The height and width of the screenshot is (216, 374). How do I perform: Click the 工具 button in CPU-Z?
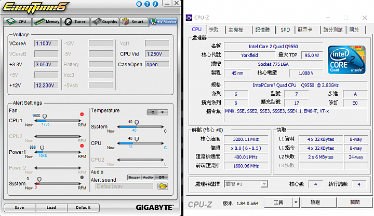(278, 203)
